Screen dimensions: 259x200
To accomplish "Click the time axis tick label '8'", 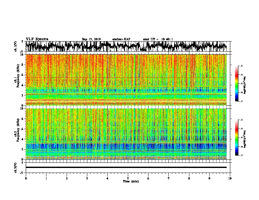I will pos(189,178).
